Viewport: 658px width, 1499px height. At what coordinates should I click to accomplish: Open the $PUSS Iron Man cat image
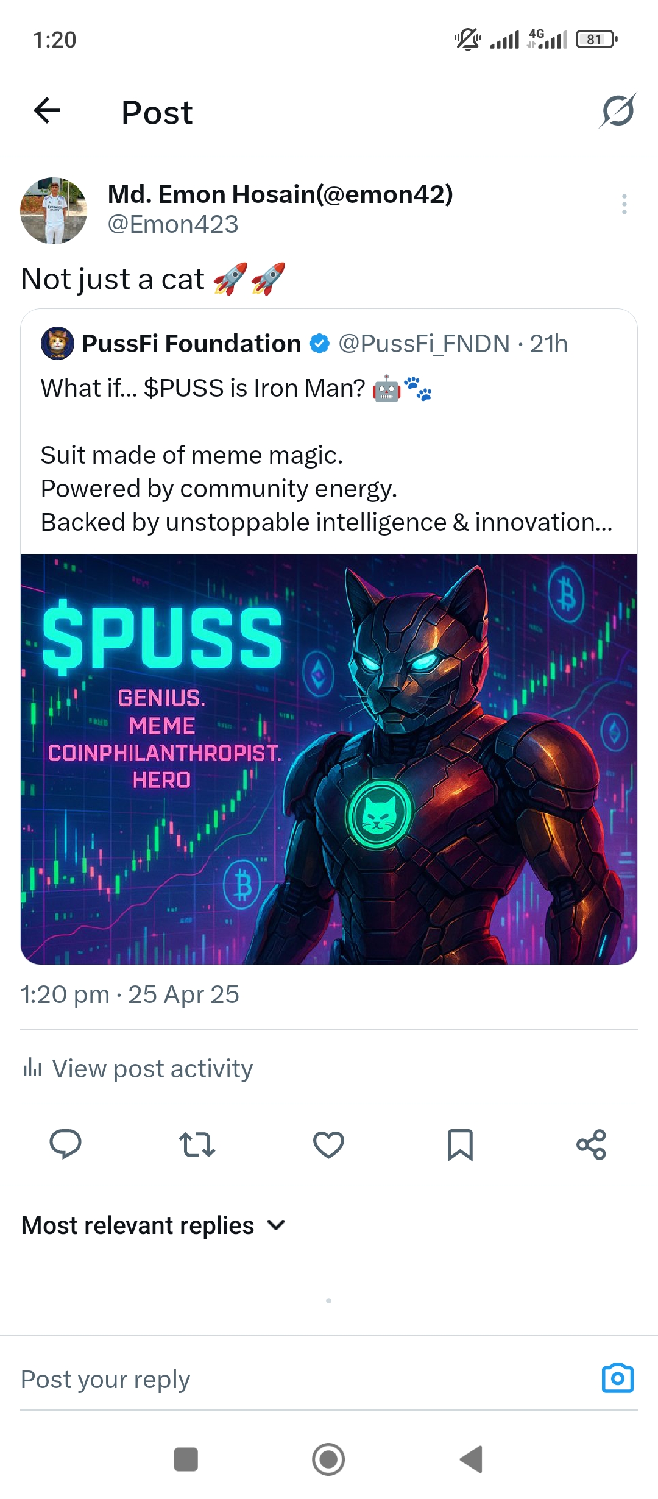pos(329,759)
